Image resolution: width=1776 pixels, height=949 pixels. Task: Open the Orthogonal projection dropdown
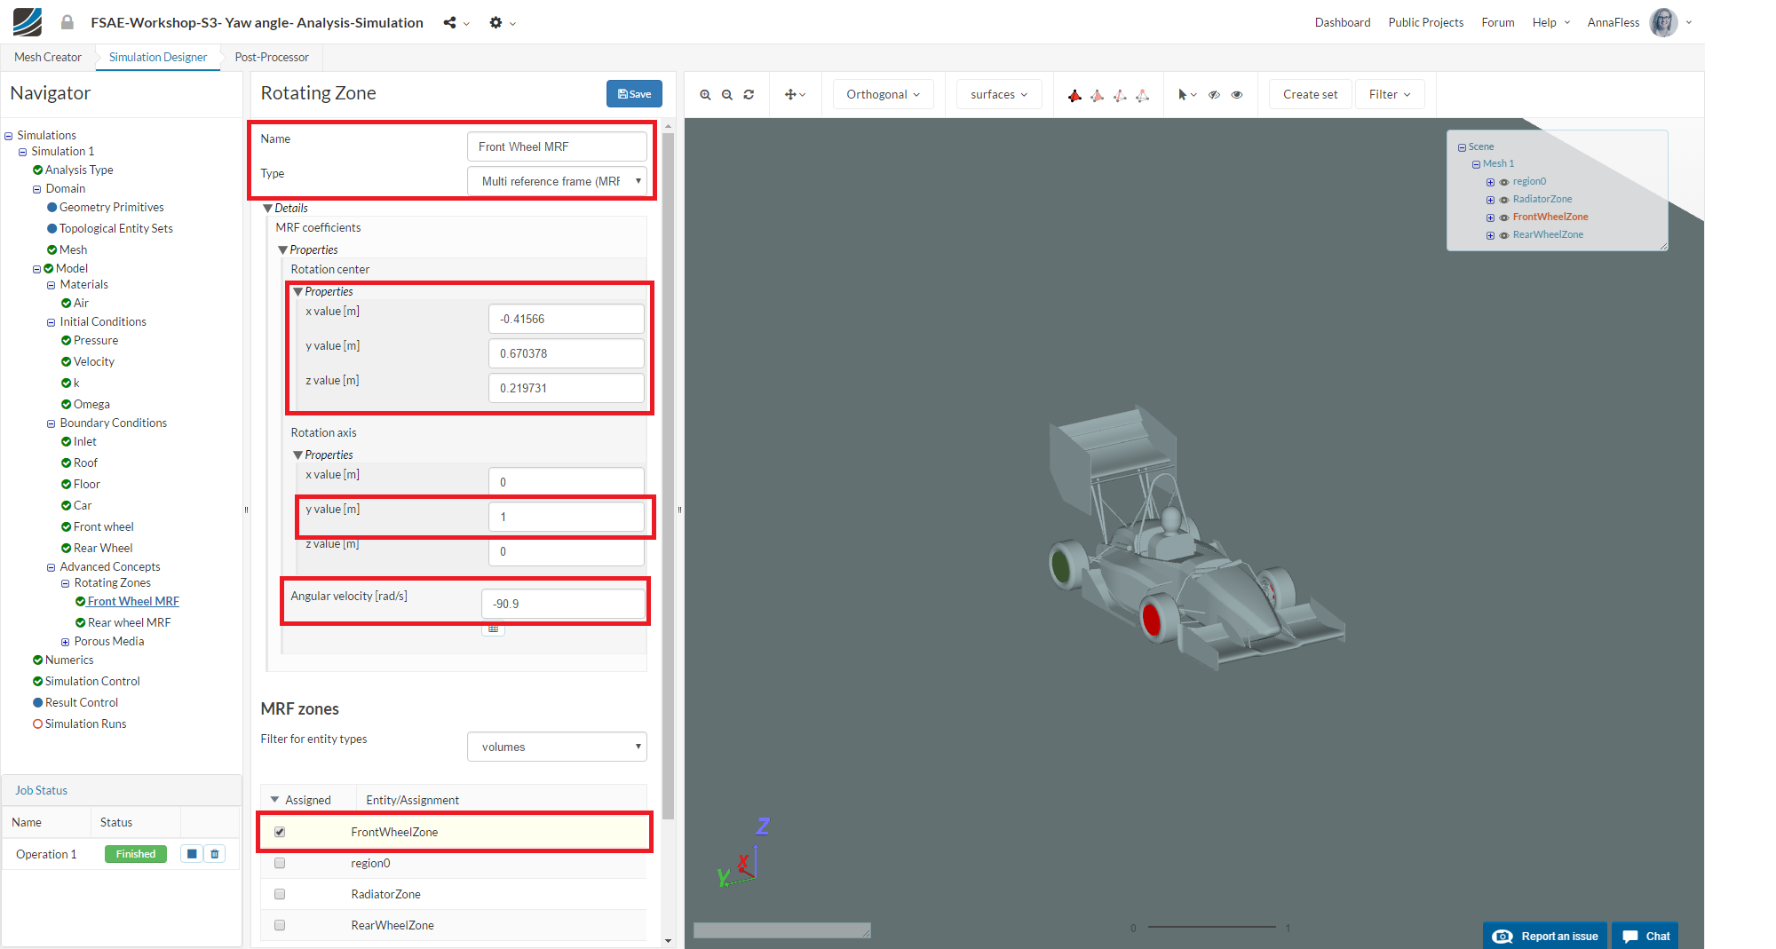pyautogui.click(x=883, y=95)
